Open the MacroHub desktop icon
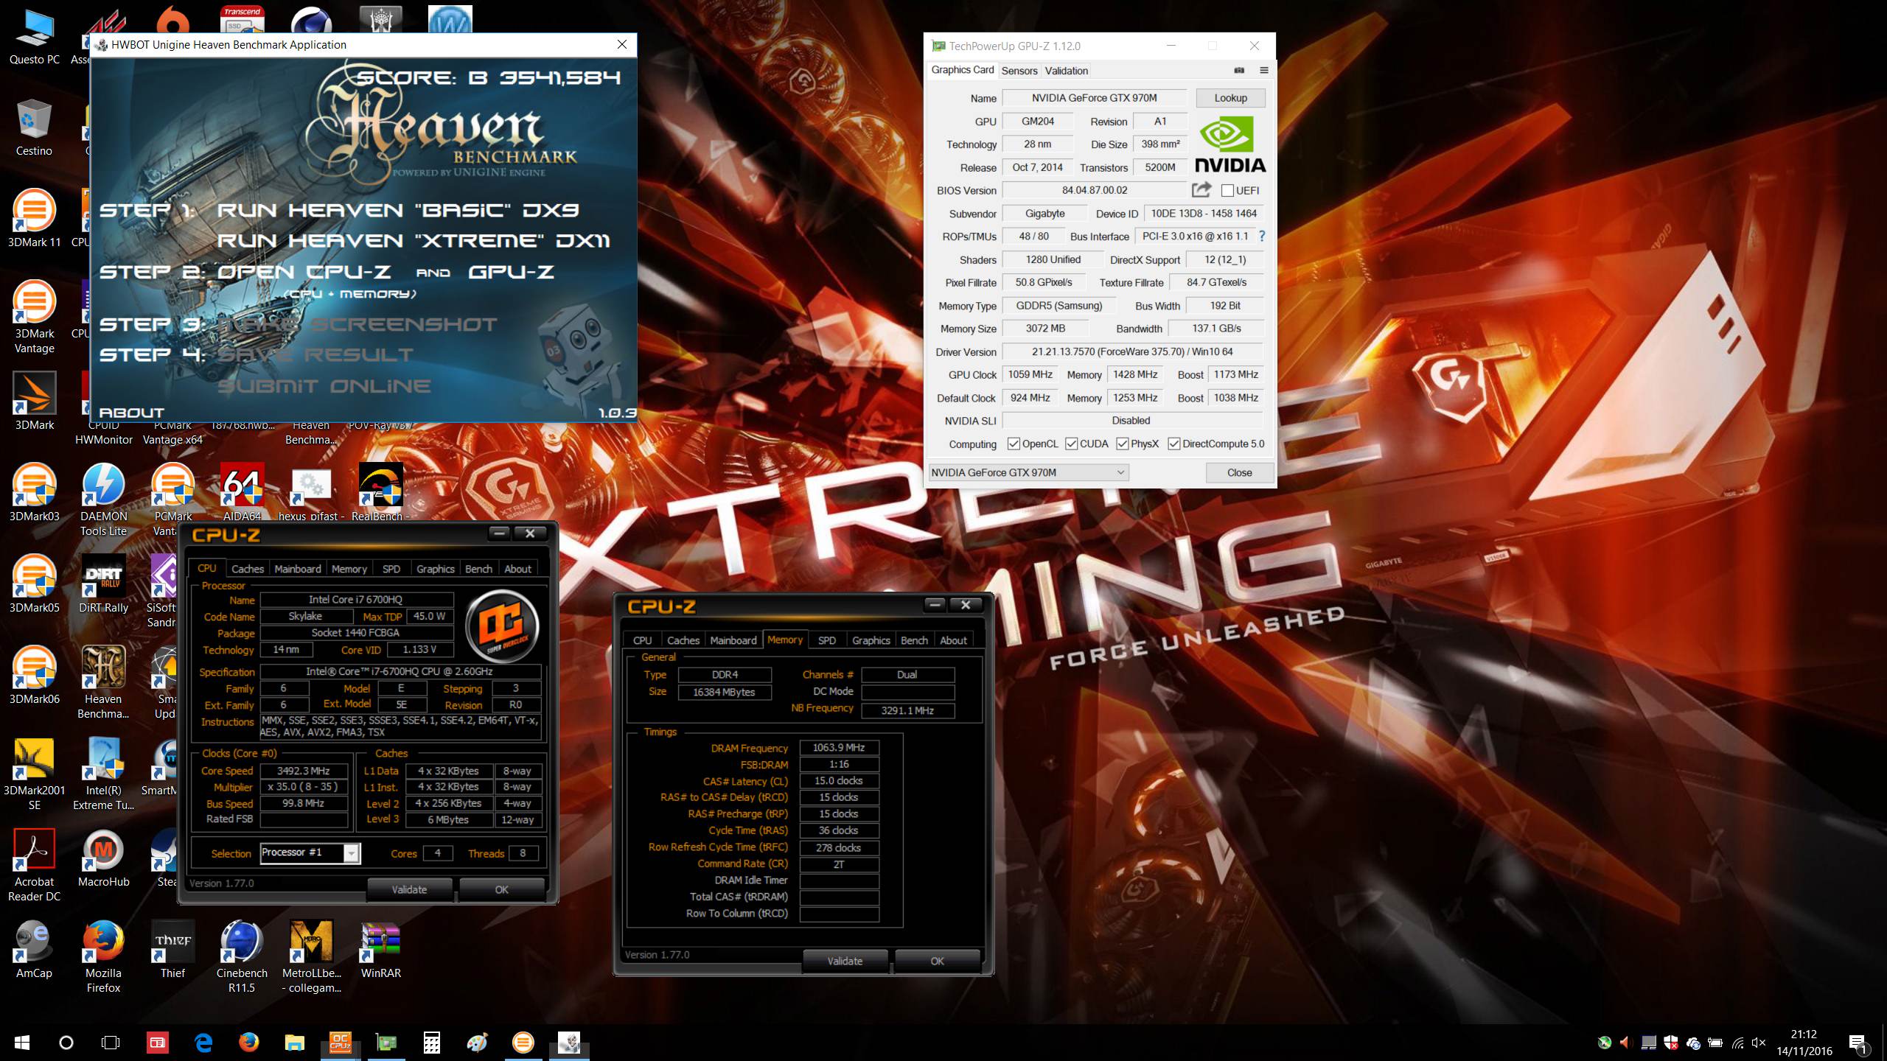The width and height of the screenshot is (1887, 1061). click(103, 858)
